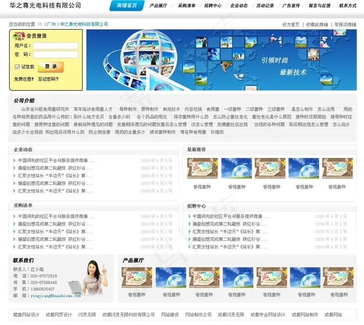Click arrow bullet beside first 采购清单 item
The image size is (364, 325).
15,216
